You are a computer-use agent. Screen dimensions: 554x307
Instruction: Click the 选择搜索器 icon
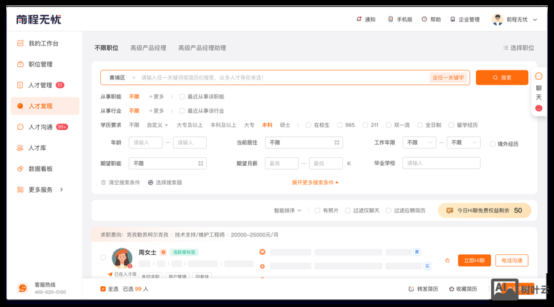[x=151, y=182]
